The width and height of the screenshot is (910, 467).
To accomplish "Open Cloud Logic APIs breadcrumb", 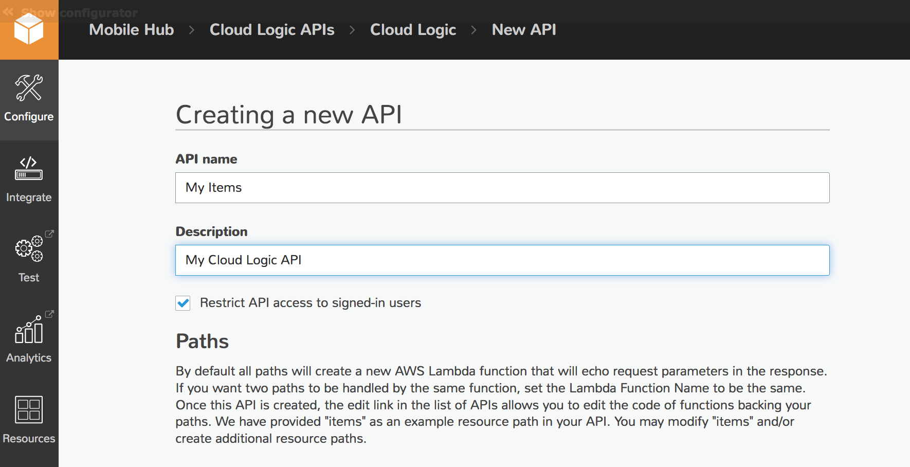I will [x=271, y=30].
